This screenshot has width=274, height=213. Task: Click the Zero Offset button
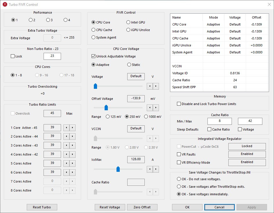tap(142, 207)
